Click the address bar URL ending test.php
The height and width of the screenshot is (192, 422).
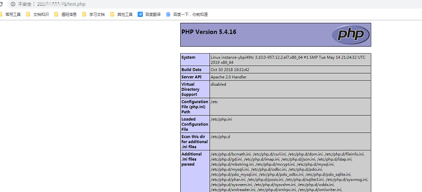(x=61, y=4)
